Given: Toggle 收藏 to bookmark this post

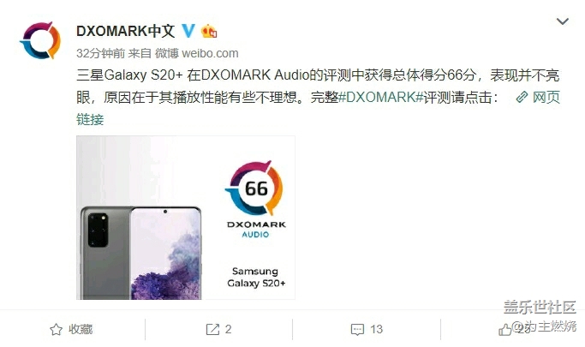Looking at the screenshot, I should coord(81,329).
